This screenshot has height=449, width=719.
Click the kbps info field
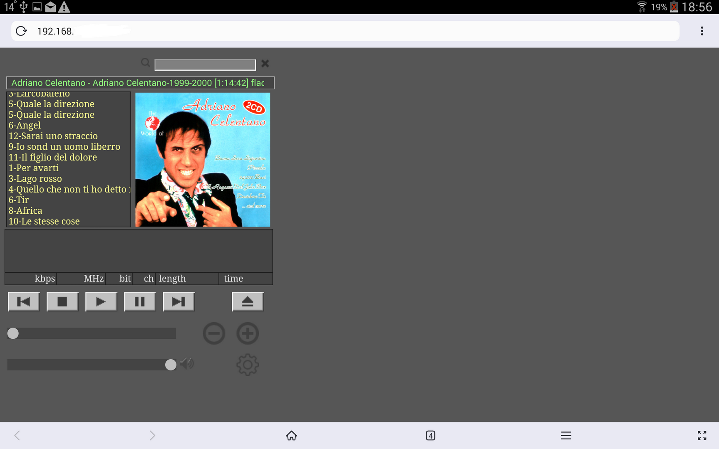[x=31, y=279]
